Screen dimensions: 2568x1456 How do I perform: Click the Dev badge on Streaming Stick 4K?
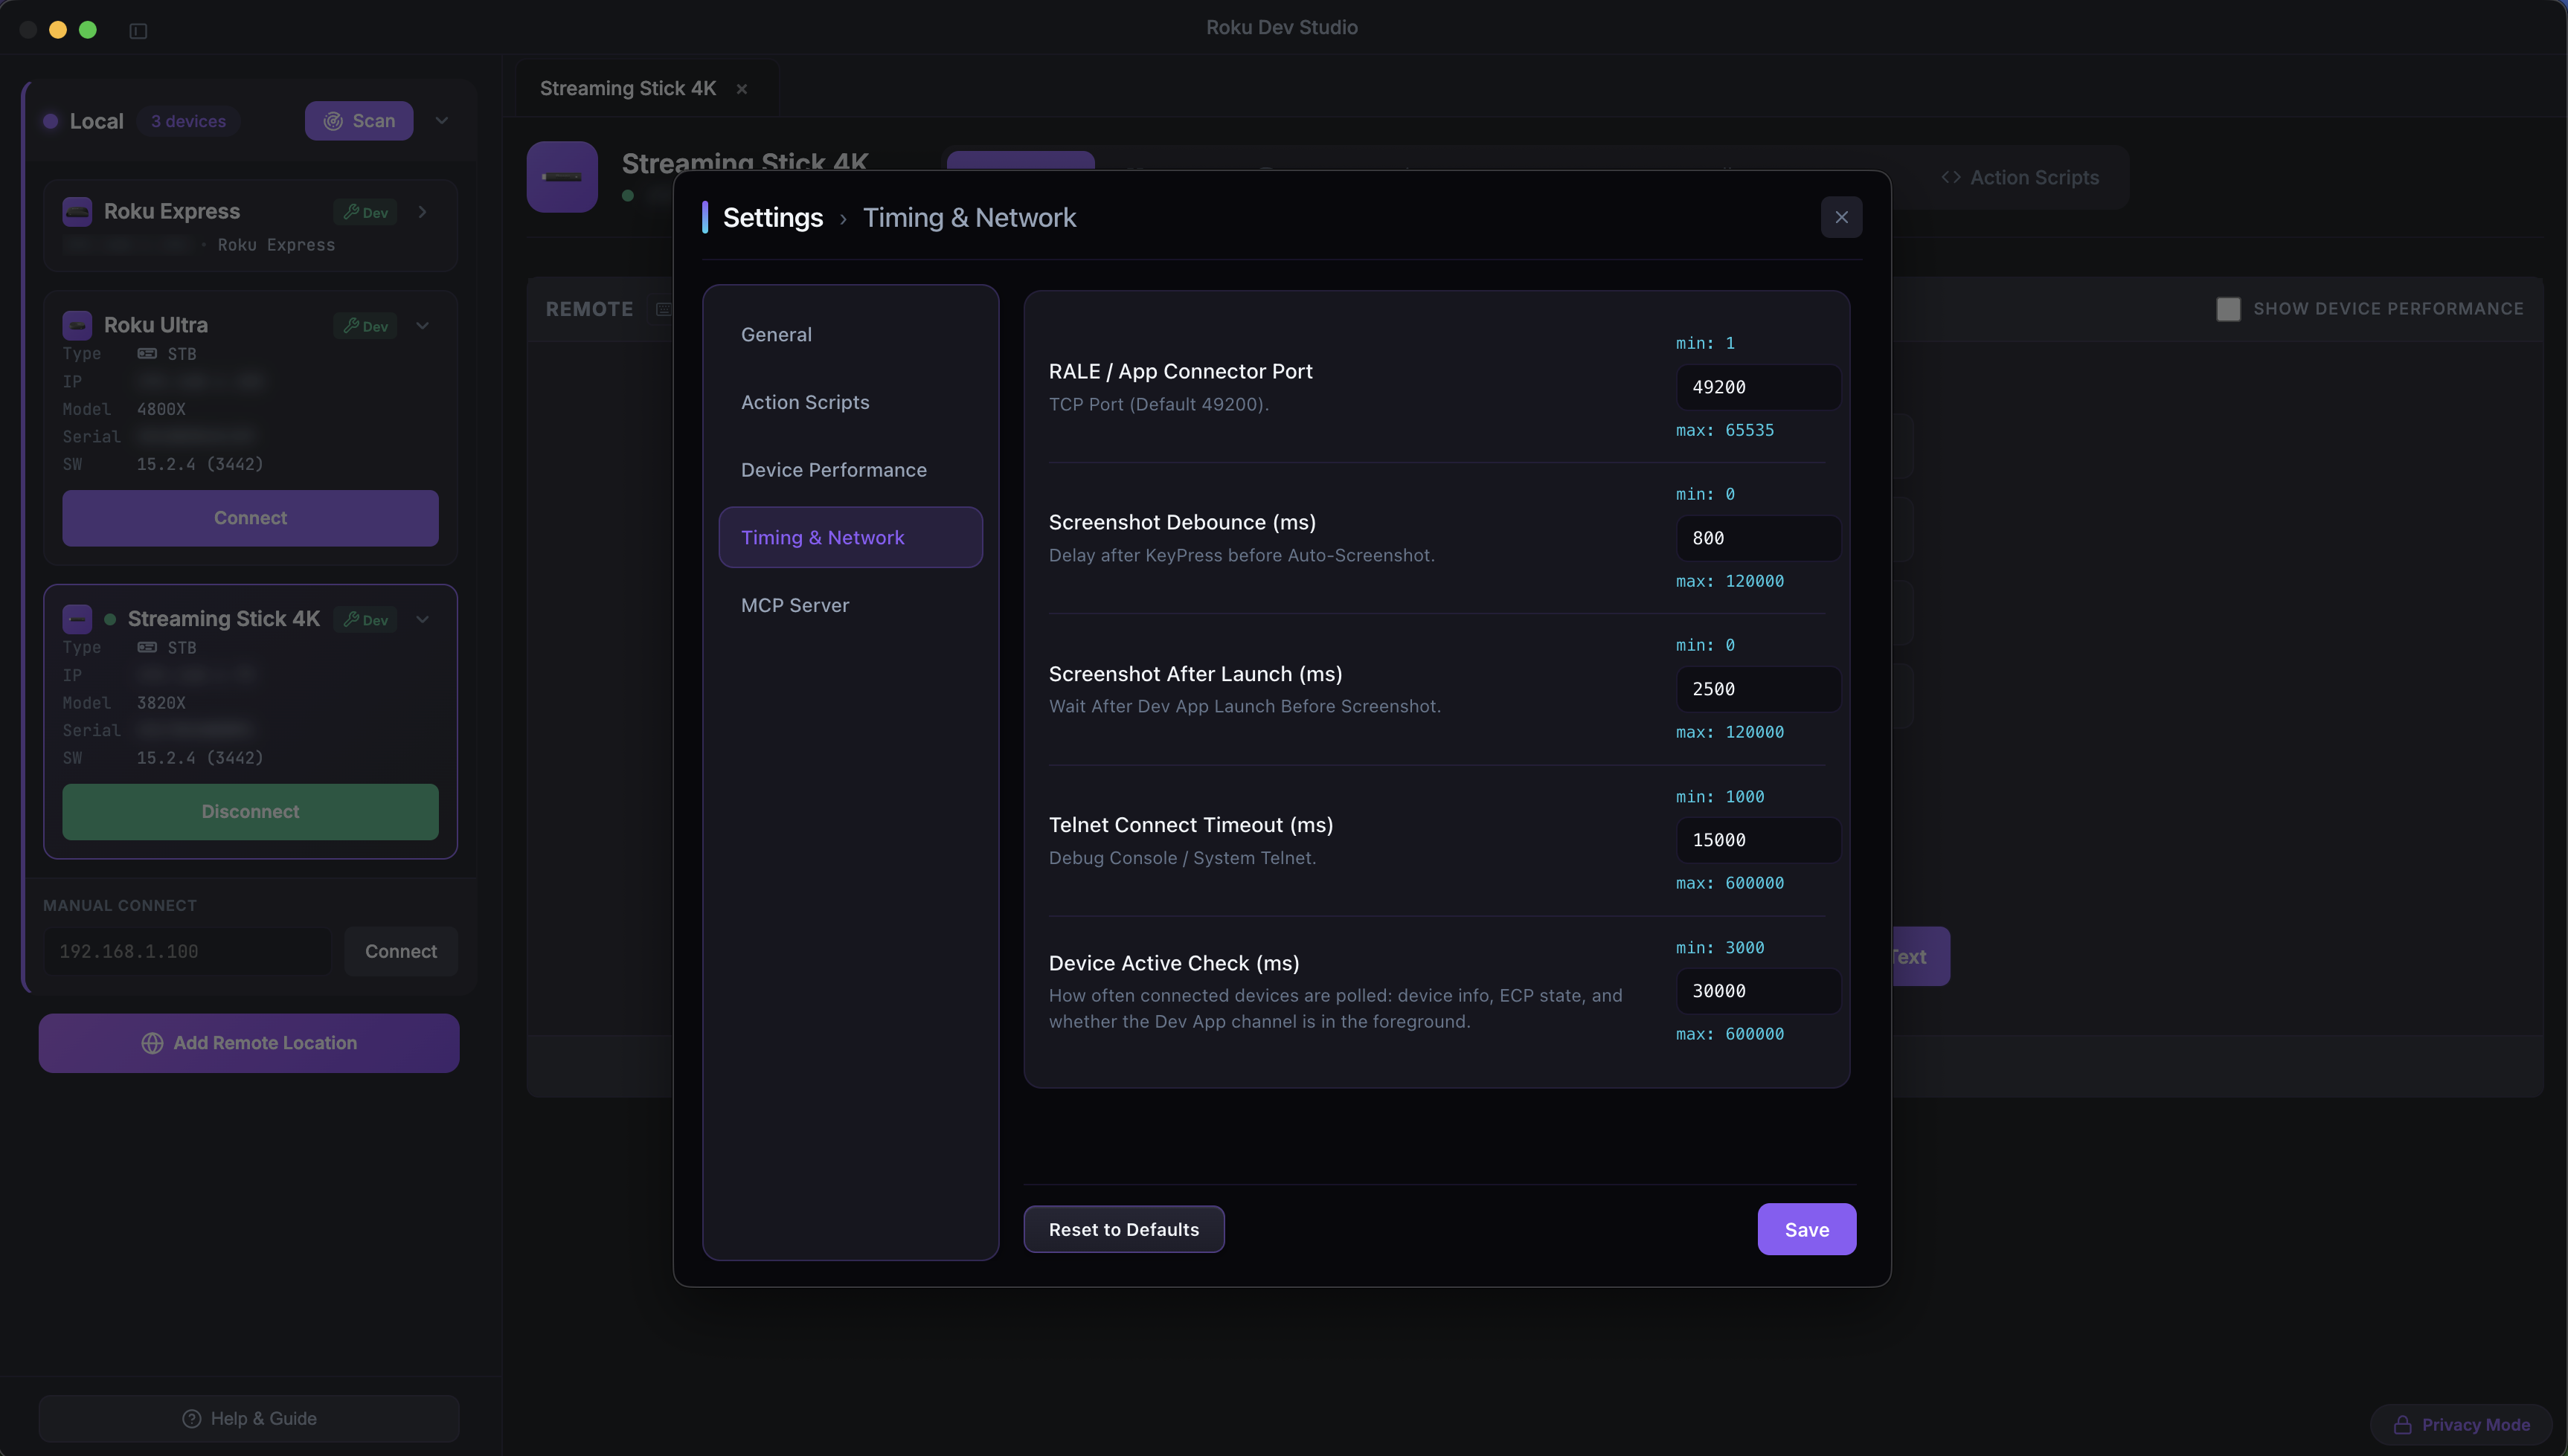[x=365, y=620]
